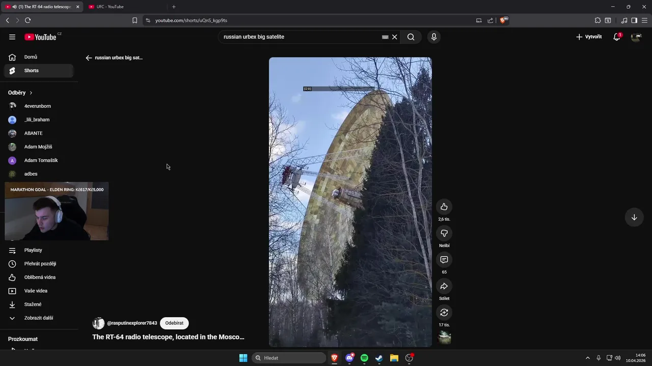Select Shorts in the sidebar
652x366 pixels.
(39, 71)
